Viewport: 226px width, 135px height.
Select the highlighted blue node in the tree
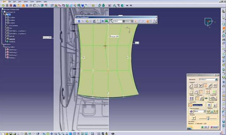click(9, 15)
